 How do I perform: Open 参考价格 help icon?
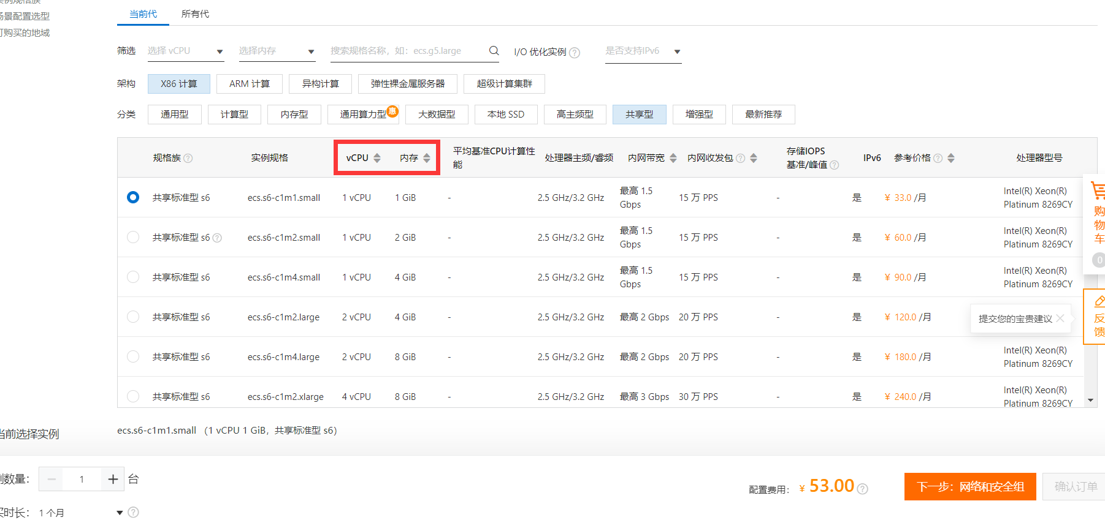pyautogui.click(x=938, y=158)
